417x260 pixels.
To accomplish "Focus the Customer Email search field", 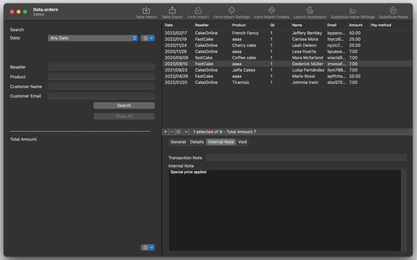I will coord(101,96).
